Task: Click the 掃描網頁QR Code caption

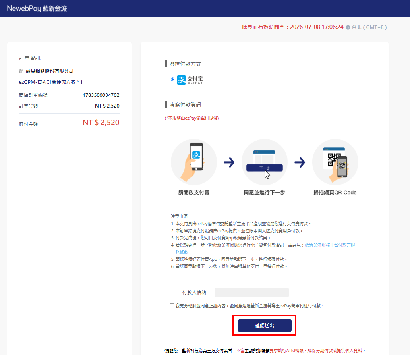Action: (335, 193)
